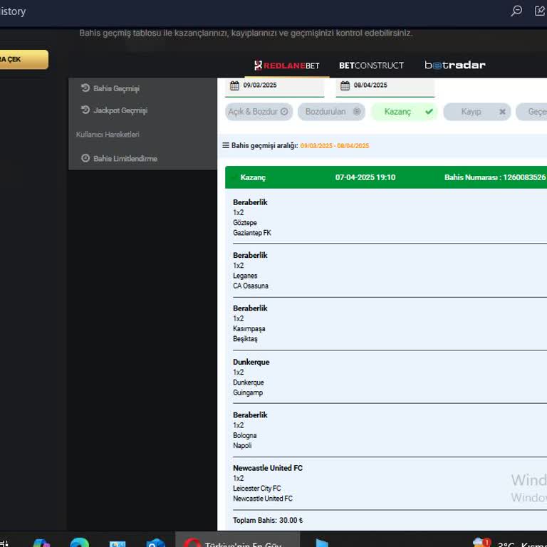Click the Bahis Geçmişi history icon
The image size is (547, 547).
tap(85, 88)
